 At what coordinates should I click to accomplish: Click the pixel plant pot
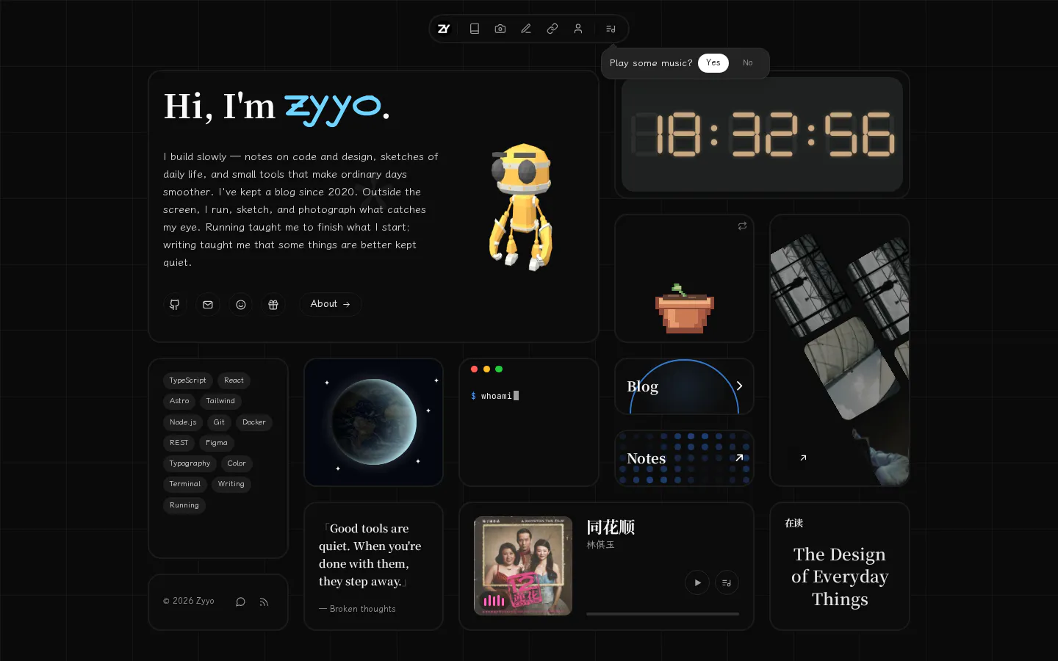(x=684, y=308)
